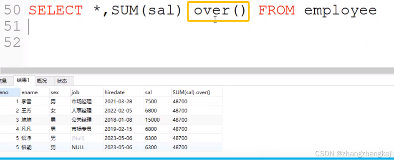
Task: Click line number 52 in the gutter
Action: 12,42
